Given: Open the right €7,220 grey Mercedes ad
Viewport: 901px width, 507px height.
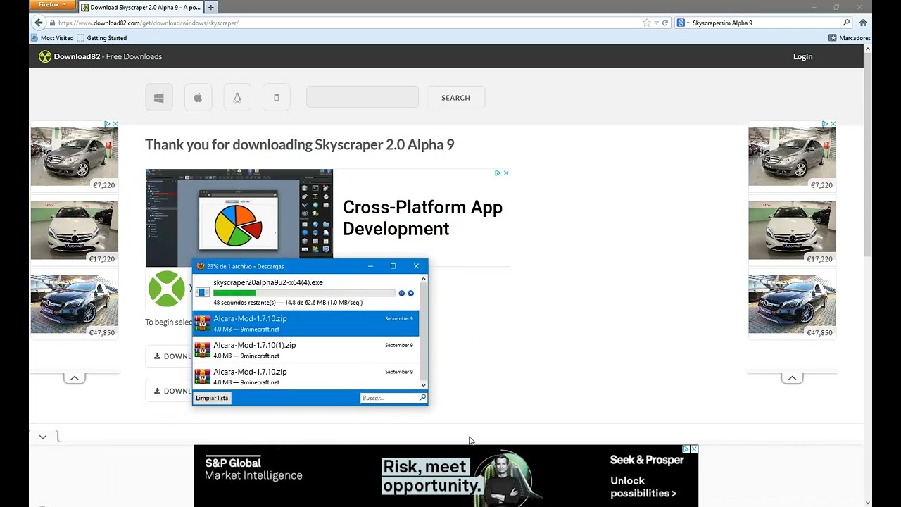Looking at the screenshot, I should [x=792, y=158].
